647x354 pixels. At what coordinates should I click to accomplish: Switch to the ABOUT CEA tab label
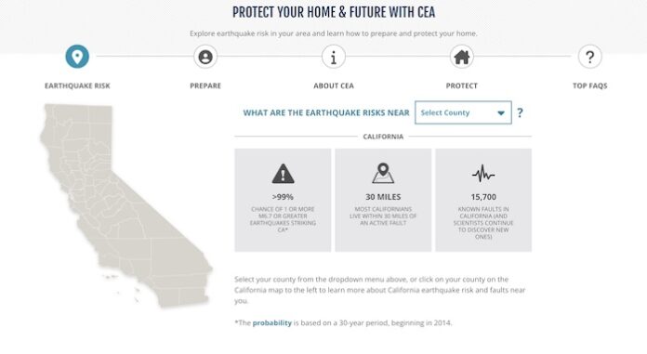coord(334,85)
